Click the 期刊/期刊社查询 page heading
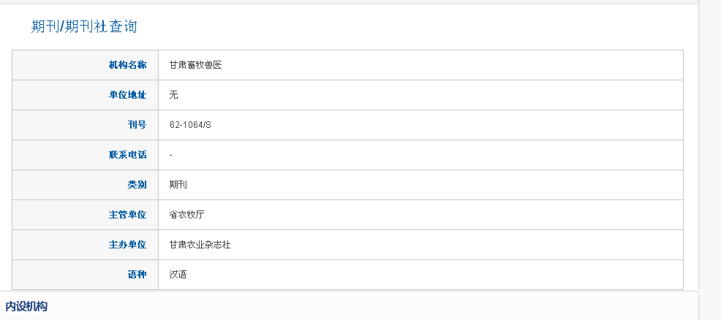This screenshot has height=320, width=721. point(84,26)
